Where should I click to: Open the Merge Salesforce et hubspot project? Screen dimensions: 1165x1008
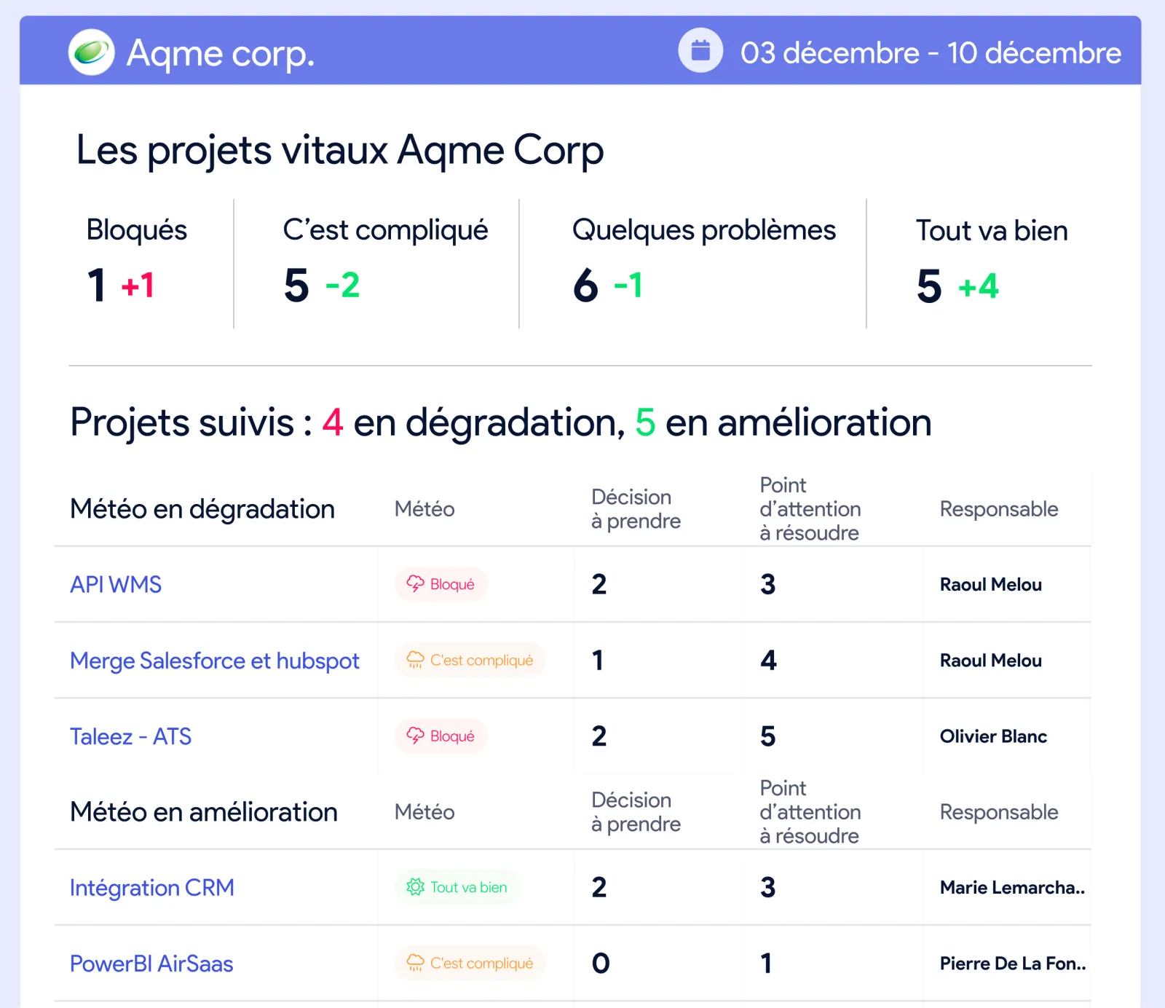[215, 661]
